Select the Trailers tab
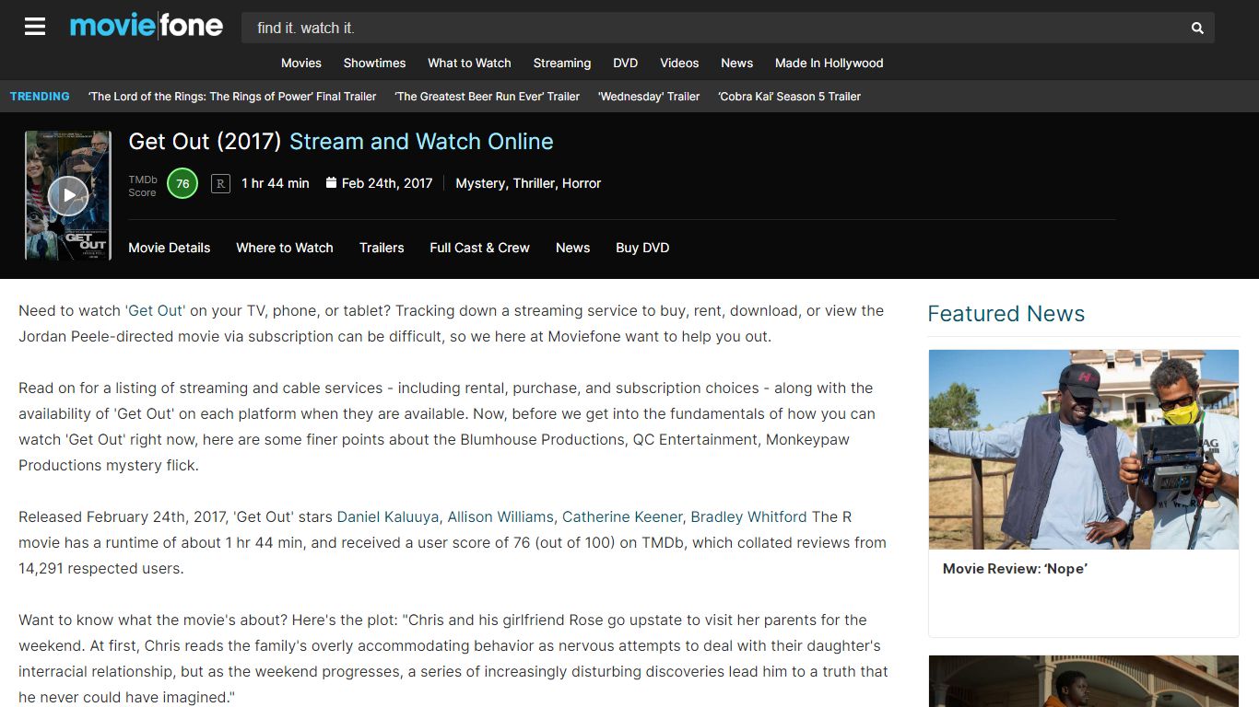 [382, 248]
